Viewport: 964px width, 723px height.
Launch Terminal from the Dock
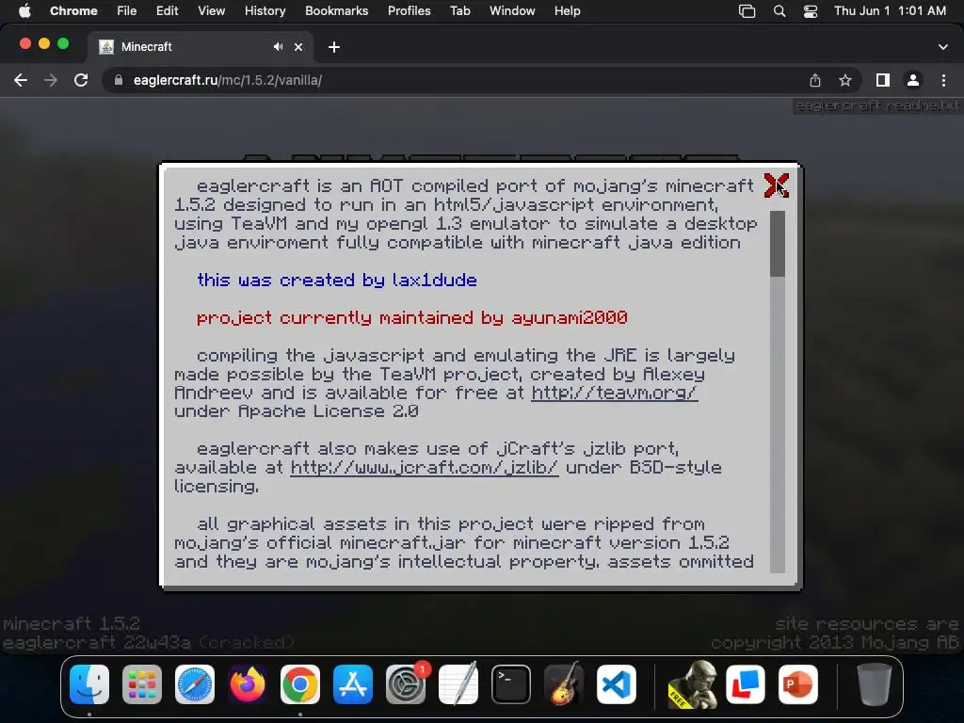511,684
